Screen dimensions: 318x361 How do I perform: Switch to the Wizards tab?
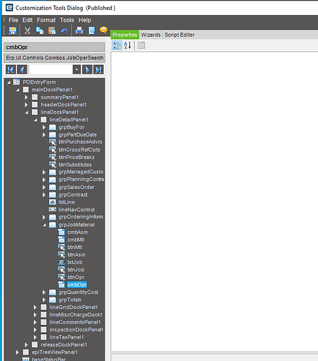151,35
